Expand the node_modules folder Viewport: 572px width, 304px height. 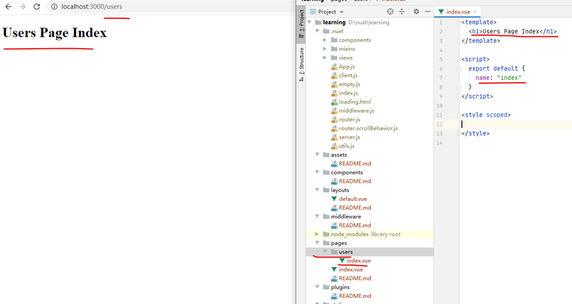pos(317,234)
